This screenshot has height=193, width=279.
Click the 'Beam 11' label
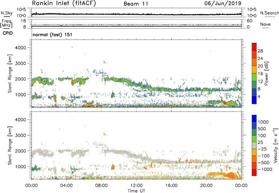coord(136,4)
